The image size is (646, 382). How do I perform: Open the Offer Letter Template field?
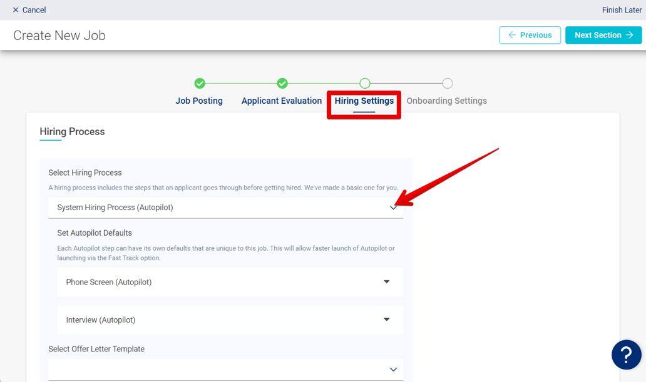(x=393, y=369)
